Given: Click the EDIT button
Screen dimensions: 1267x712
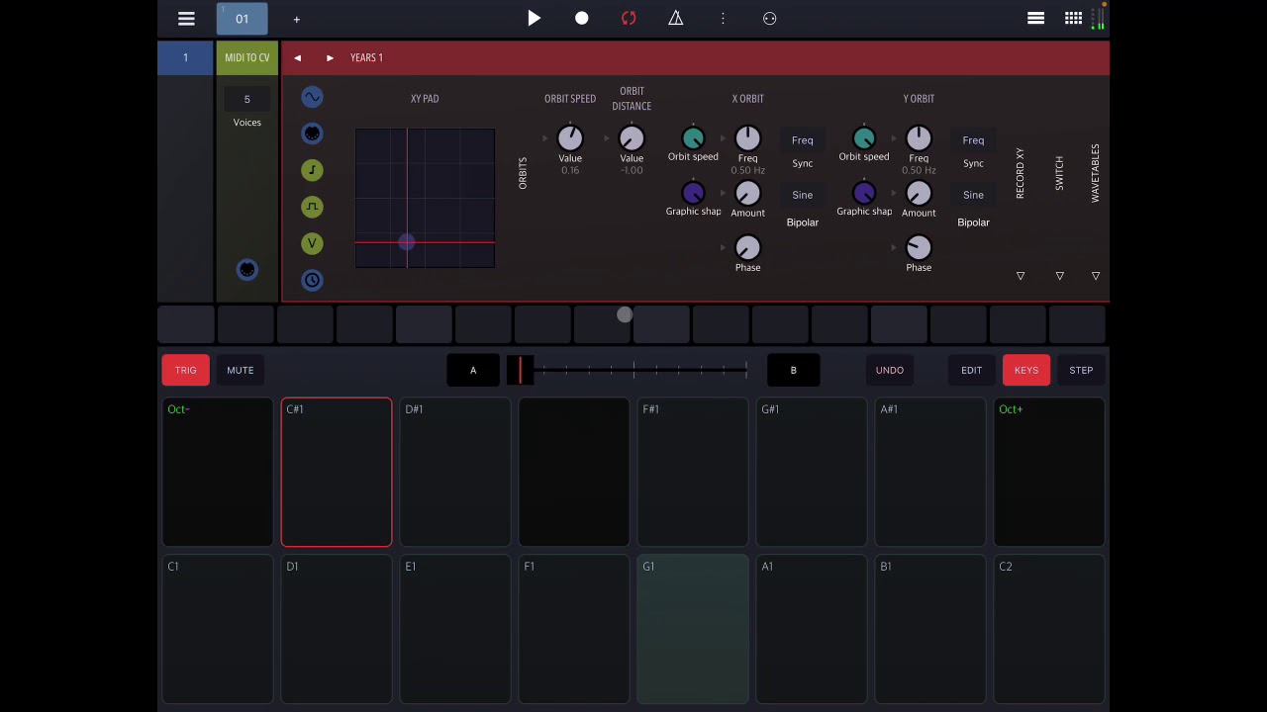Looking at the screenshot, I should 972,370.
